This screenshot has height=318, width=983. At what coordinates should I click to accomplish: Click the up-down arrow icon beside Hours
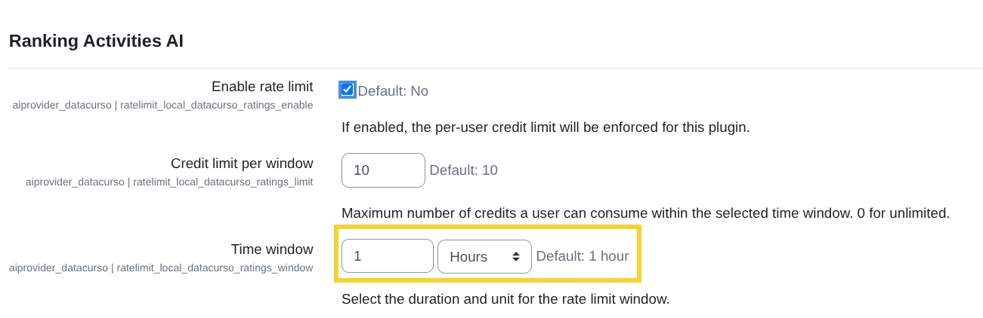pyautogui.click(x=516, y=256)
